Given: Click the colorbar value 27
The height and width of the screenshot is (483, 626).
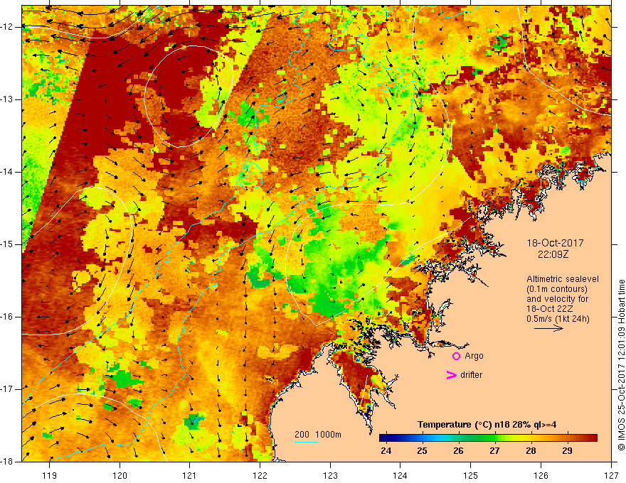Looking at the screenshot, I should point(494,451).
